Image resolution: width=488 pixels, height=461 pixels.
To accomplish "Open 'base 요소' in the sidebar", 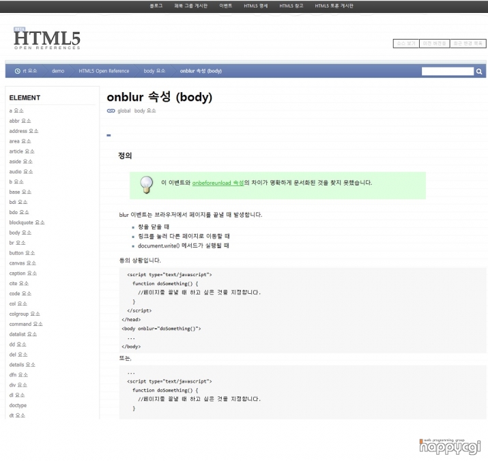I will (20, 192).
